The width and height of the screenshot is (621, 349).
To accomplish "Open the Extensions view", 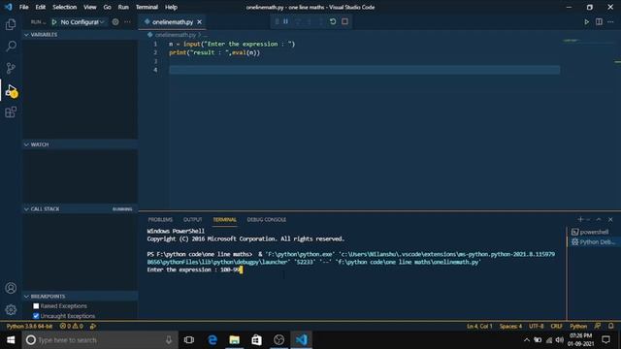I will pos(11,112).
